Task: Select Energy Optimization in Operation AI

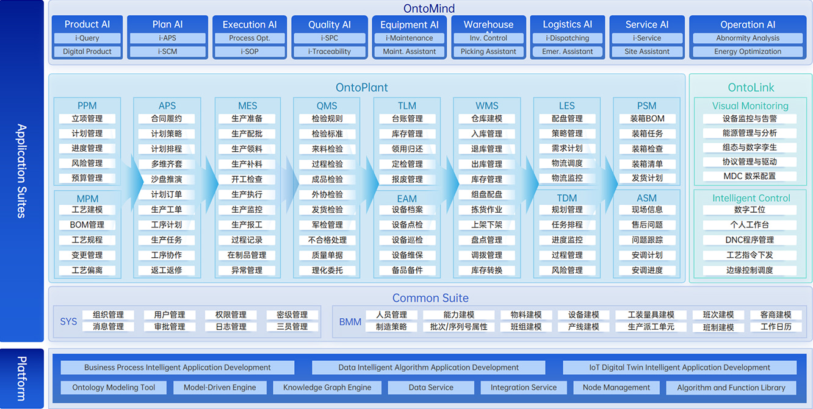Action: [x=748, y=52]
